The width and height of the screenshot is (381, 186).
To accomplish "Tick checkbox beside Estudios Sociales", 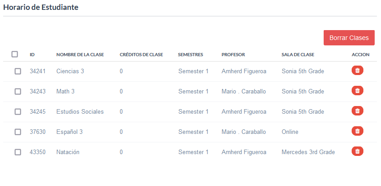I will click(18, 112).
